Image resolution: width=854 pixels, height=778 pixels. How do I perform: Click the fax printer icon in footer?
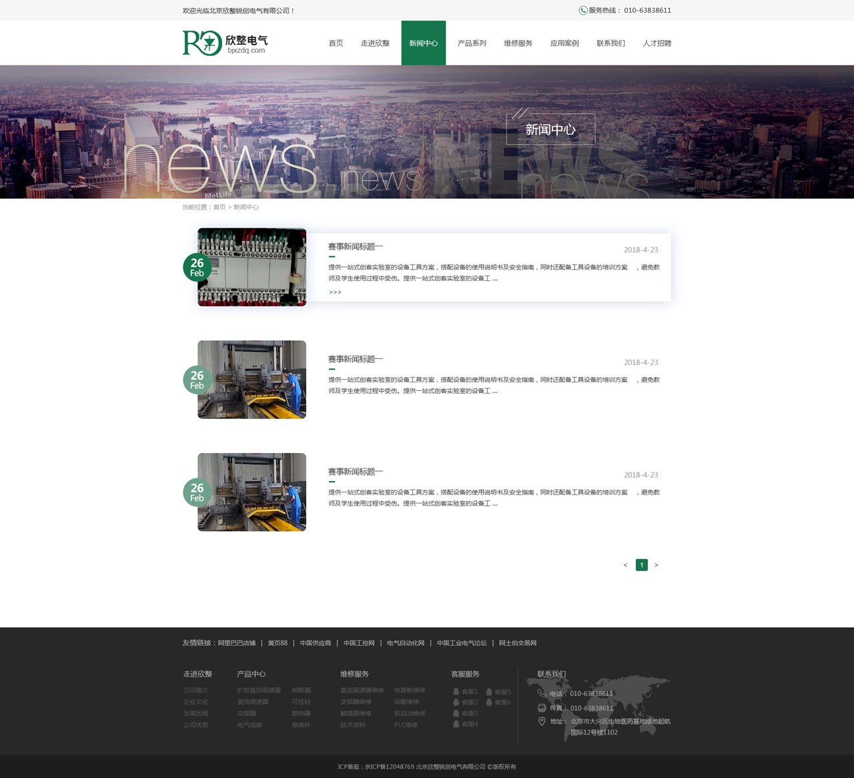542,708
